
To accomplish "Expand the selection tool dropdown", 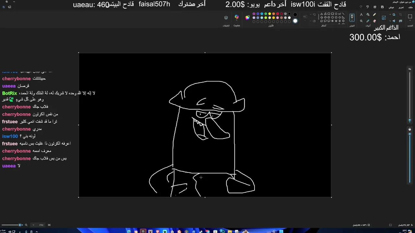I will [410, 20].
